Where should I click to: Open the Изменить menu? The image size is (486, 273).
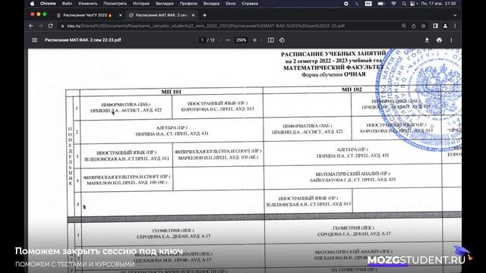[88, 4]
